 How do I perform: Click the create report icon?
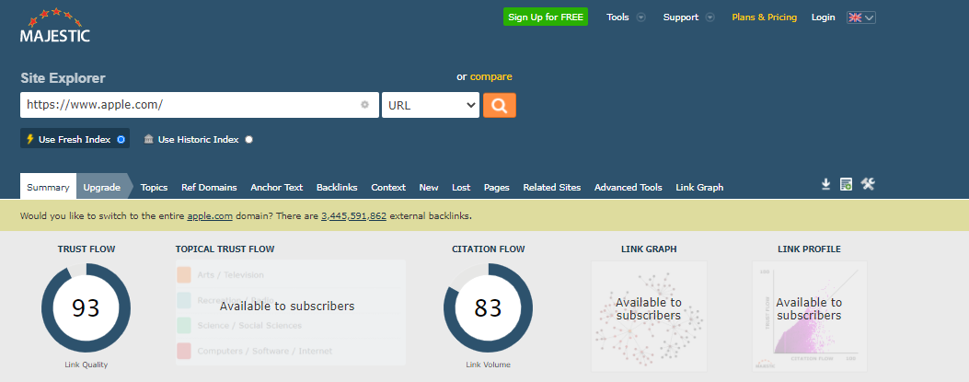click(846, 185)
